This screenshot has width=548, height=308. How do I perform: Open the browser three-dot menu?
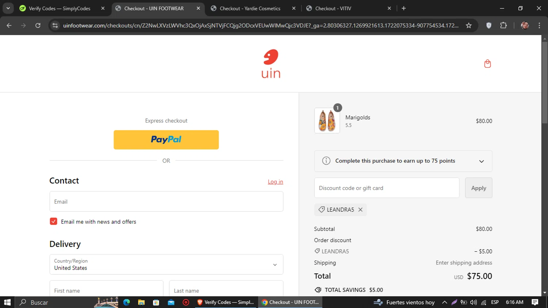(539, 25)
